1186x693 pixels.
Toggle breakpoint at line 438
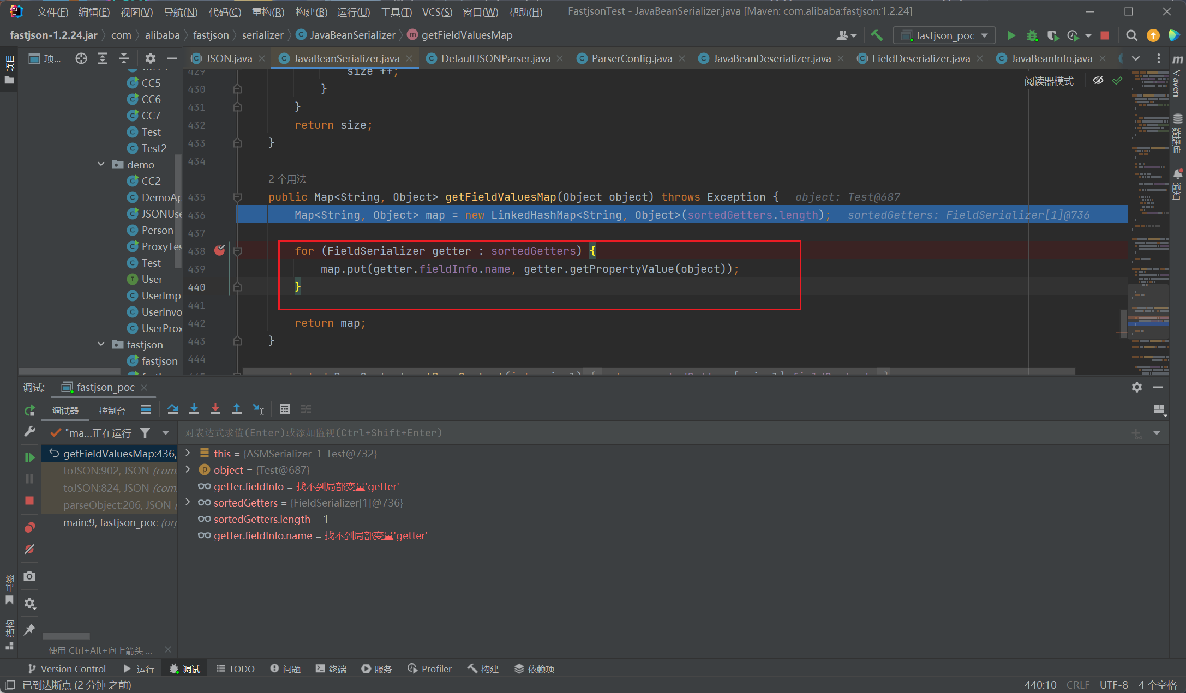(x=220, y=250)
